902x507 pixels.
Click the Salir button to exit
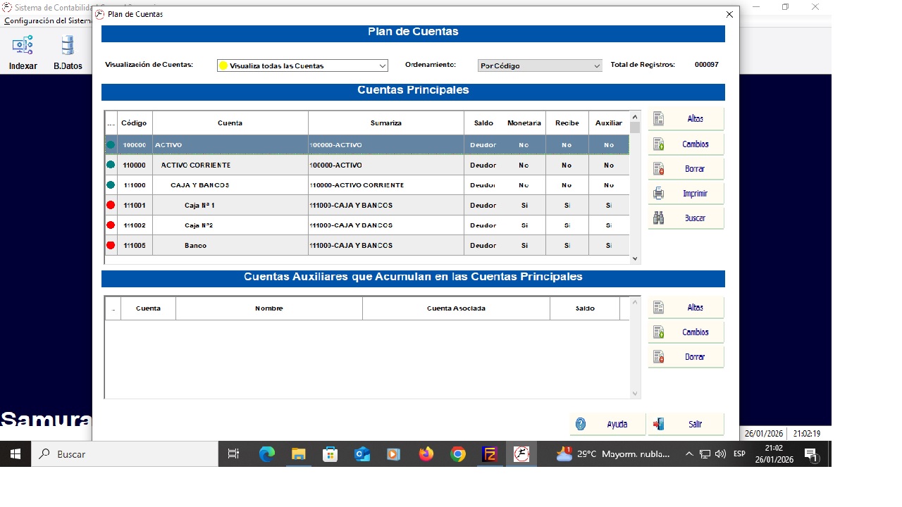[x=686, y=424]
